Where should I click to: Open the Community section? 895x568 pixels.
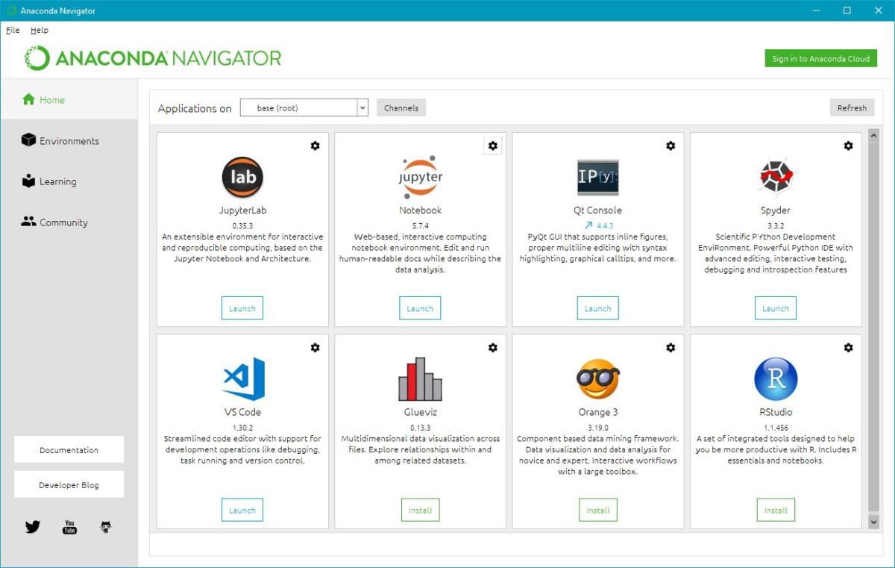tap(69, 222)
